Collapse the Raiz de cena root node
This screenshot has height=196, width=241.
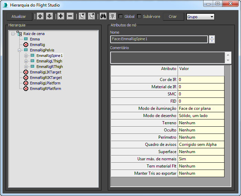[13, 34]
